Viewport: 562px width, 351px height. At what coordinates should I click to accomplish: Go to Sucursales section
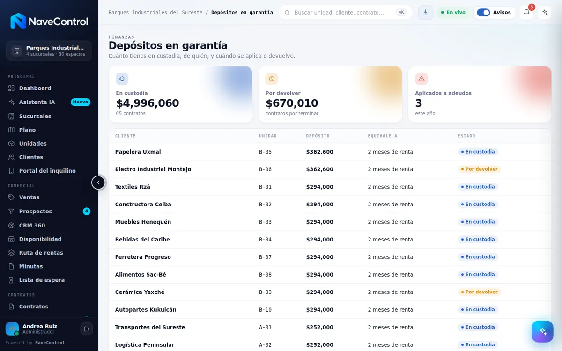coord(49,116)
